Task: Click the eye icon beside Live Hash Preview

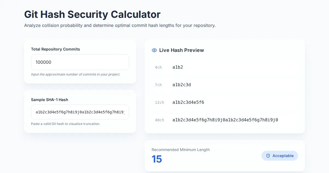Action: click(154, 50)
